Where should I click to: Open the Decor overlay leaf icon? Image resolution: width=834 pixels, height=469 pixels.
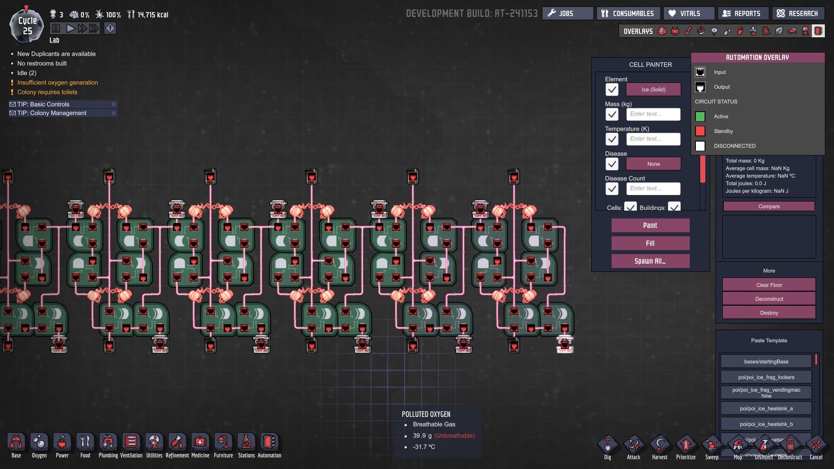779,31
